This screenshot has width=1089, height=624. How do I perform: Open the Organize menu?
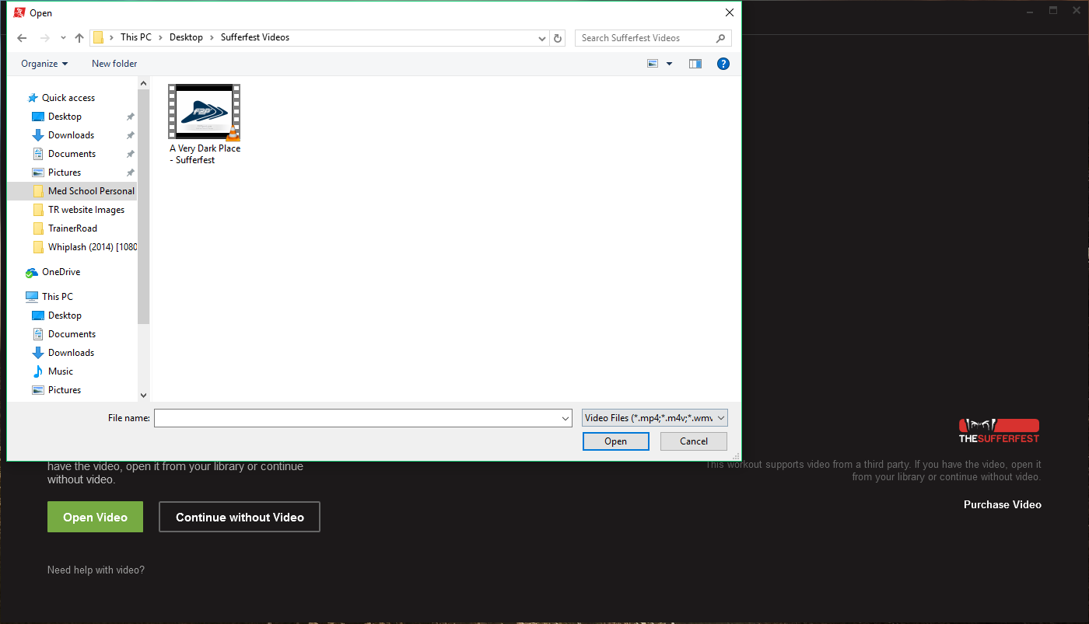coord(44,64)
